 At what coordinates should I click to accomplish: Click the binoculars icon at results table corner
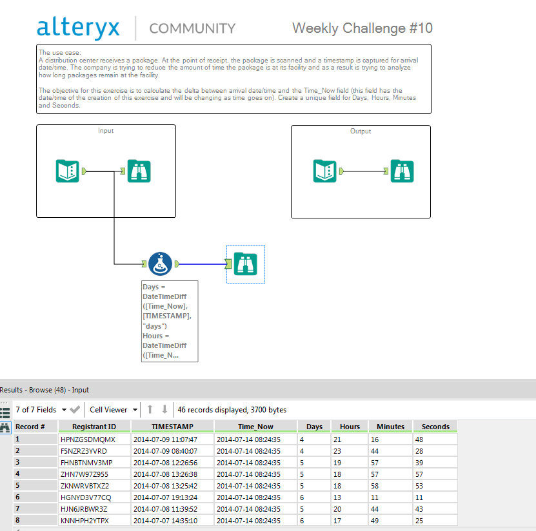click(5, 427)
